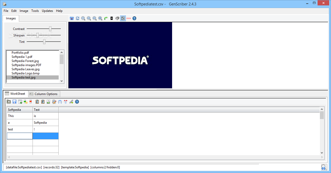
Task: Click the green row star insert icon
Action: (26, 102)
